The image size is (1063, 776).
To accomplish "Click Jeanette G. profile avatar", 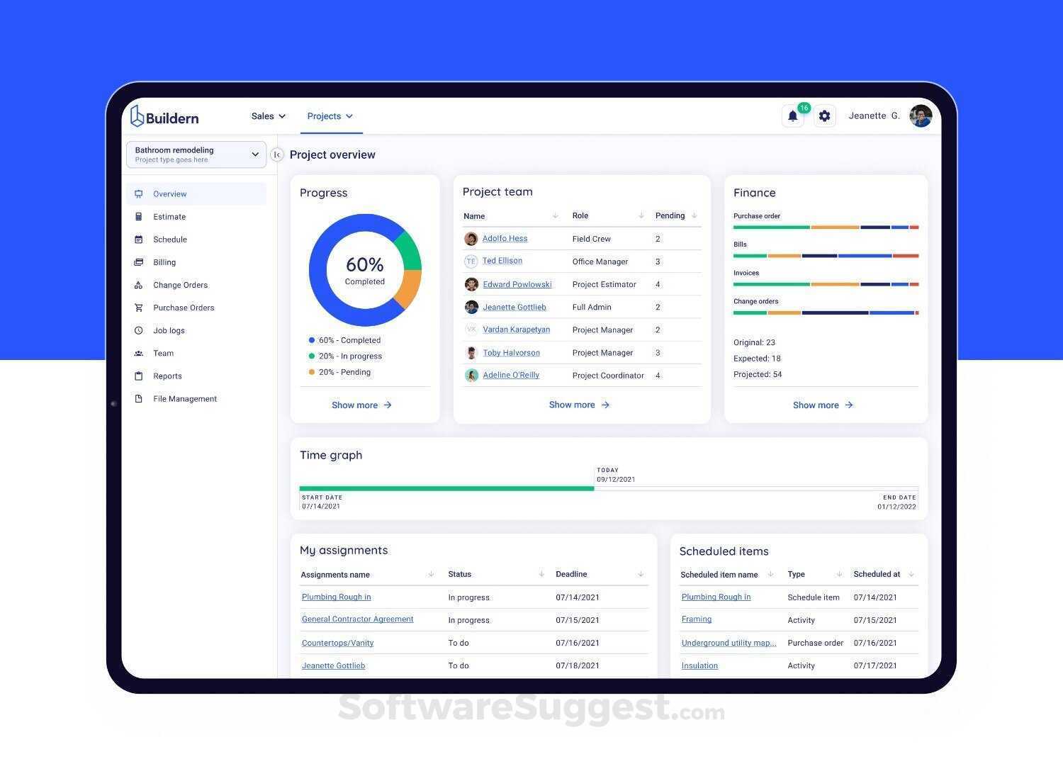I will pos(921,116).
